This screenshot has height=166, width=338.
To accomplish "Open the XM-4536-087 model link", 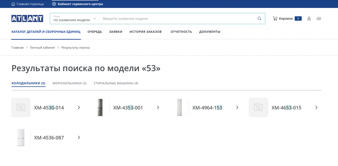I will (49, 138).
